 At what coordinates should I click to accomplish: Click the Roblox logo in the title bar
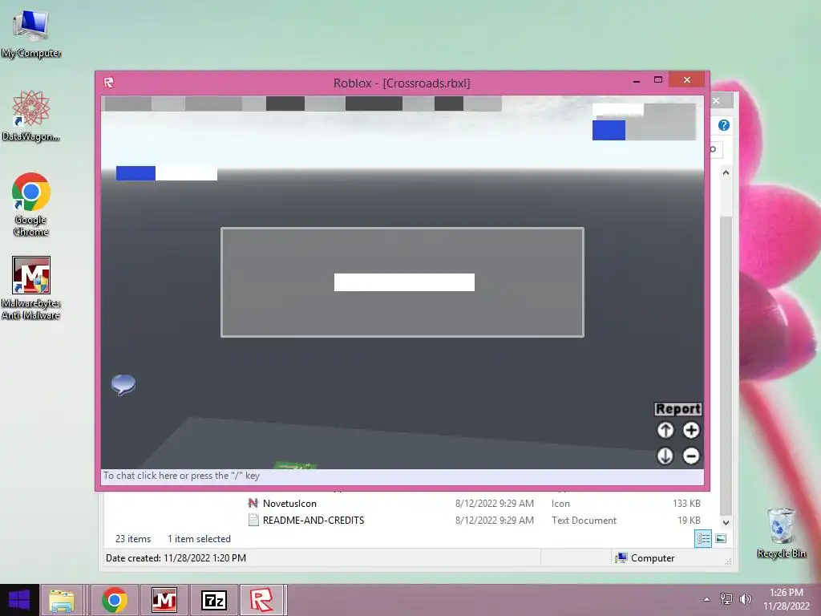coord(109,83)
